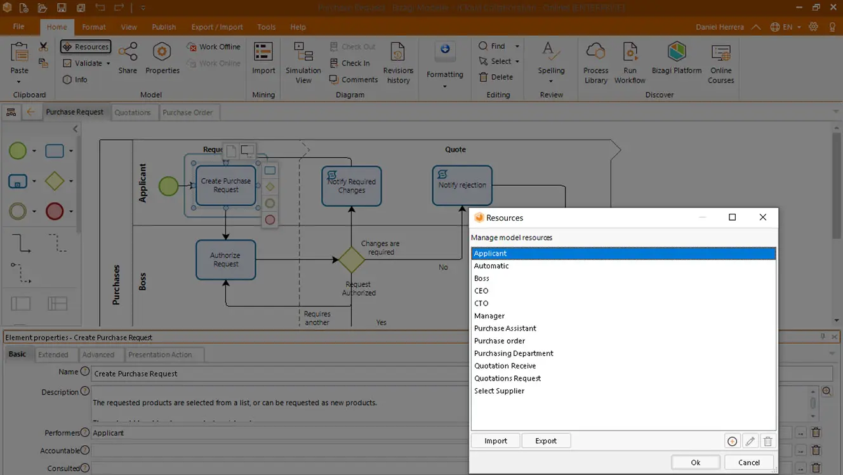Click the Info button in the Model group

75,80
